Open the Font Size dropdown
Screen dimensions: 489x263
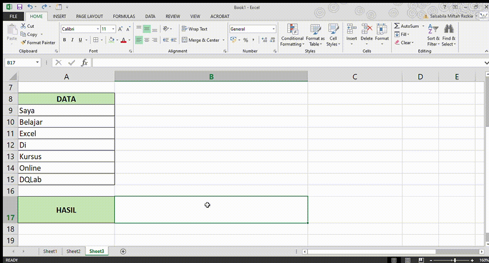pyautogui.click(x=113, y=29)
